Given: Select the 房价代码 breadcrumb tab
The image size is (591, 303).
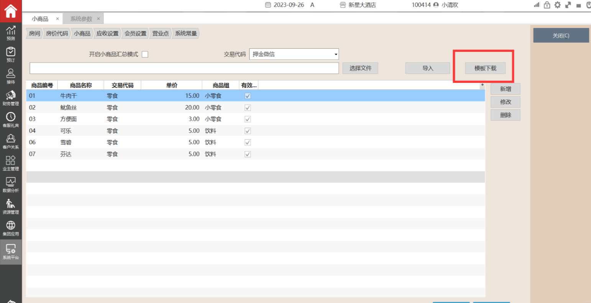Looking at the screenshot, I should click(x=57, y=33).
